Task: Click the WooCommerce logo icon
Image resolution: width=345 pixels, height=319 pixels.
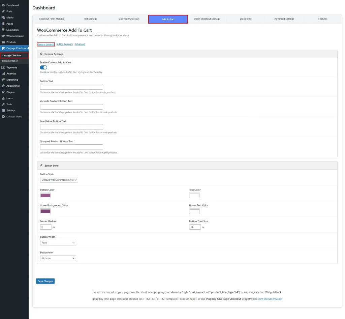Action: (3, 36)
